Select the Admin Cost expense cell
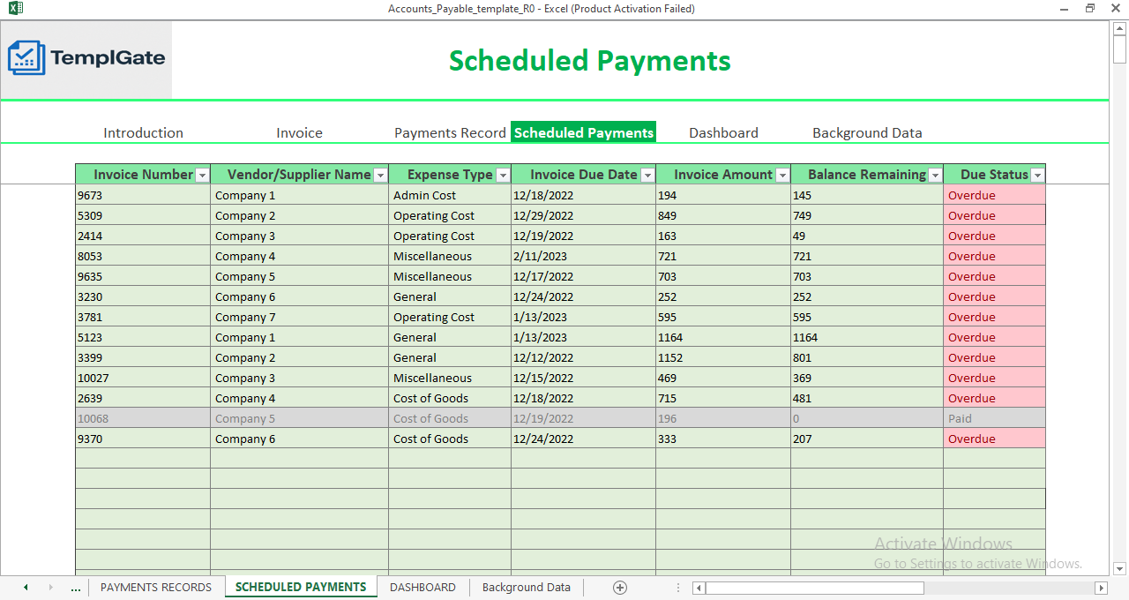This screenshot has height=600, width=1129. pos(450,195)
